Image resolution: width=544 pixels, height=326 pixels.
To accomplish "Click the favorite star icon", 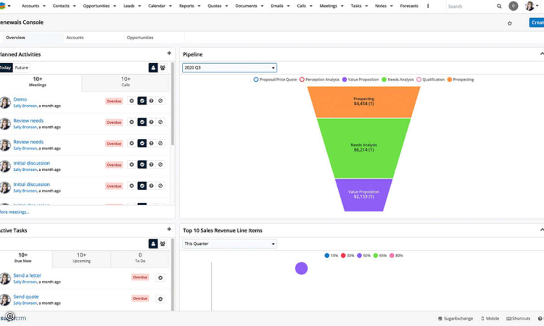I will [x=510, y=23].
